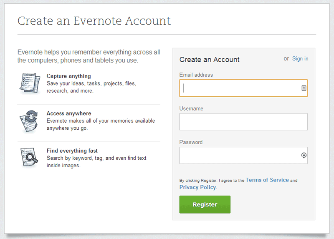Open the Terms of Service link
The width and height of the screenshot is (334, 239).
coord(267,180)
